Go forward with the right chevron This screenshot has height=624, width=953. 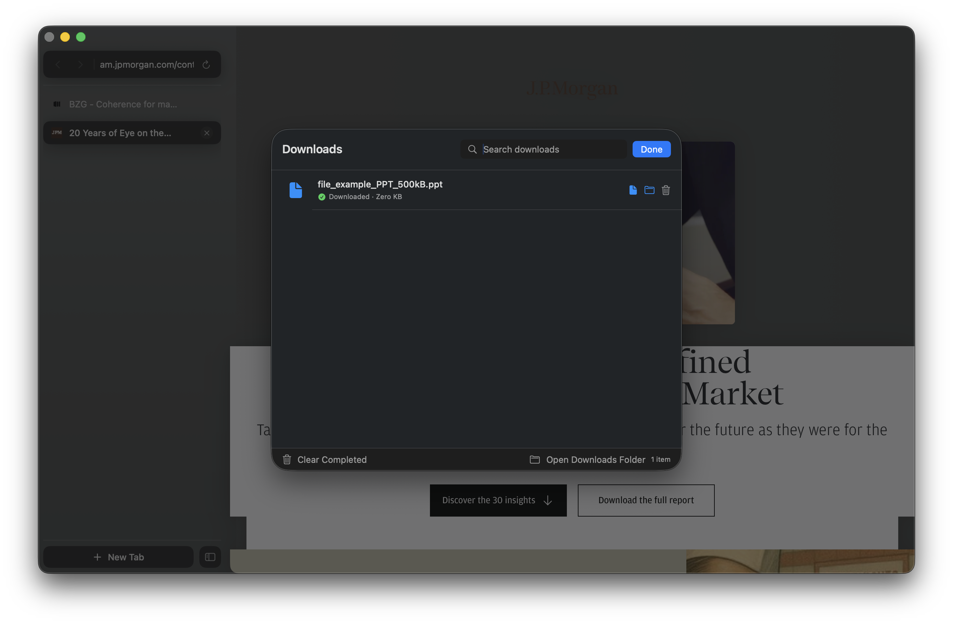(x=80, y=64)
